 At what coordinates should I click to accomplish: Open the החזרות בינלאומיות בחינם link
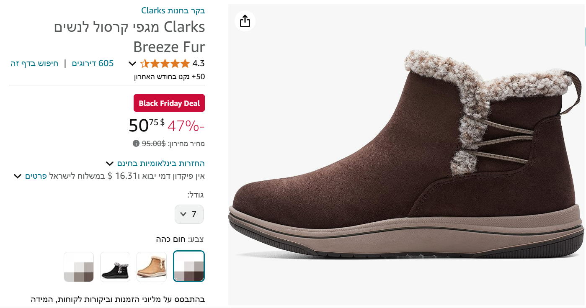[161, 164]
